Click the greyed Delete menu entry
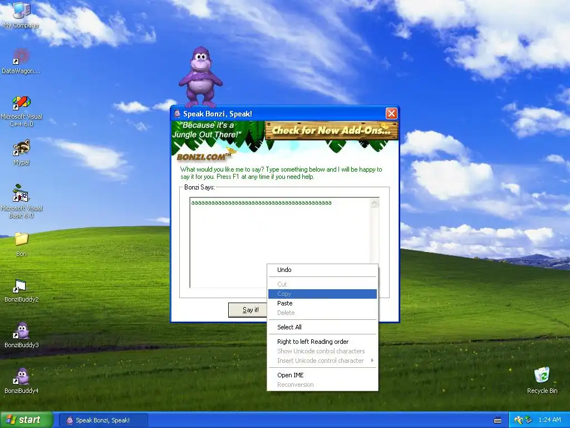Screen dimensions: 570x428 [322, 313]
